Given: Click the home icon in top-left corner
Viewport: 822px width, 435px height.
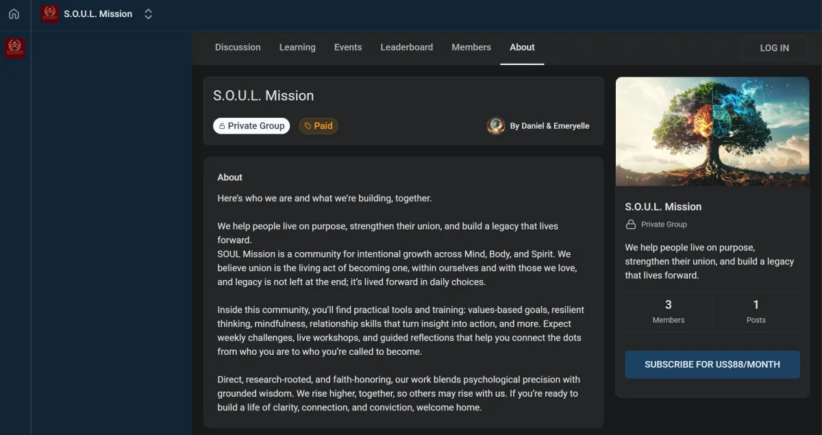Looking at the screenshot, I should (x=14, y=14).
